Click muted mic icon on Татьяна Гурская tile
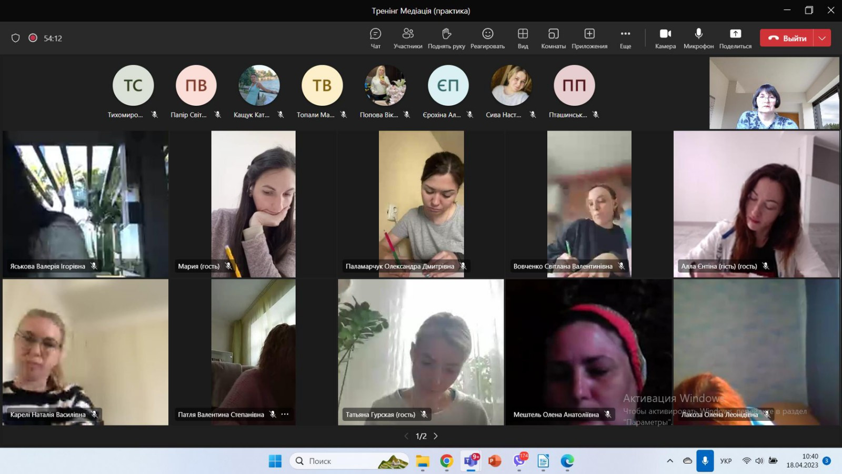The image size is (842, 474). pos(424,414)
